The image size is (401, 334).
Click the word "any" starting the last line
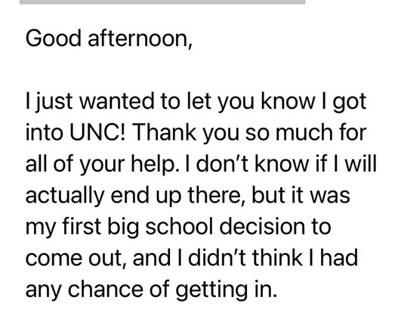click(x=44, y=290)
